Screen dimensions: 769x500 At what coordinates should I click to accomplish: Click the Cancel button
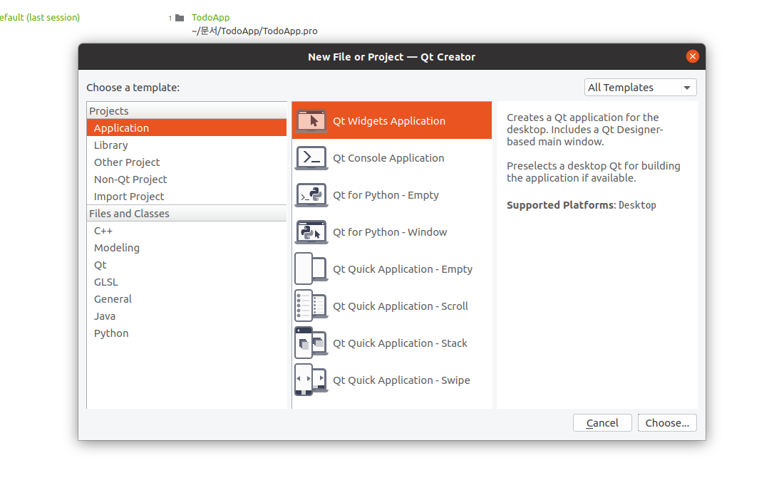point(602,423)
